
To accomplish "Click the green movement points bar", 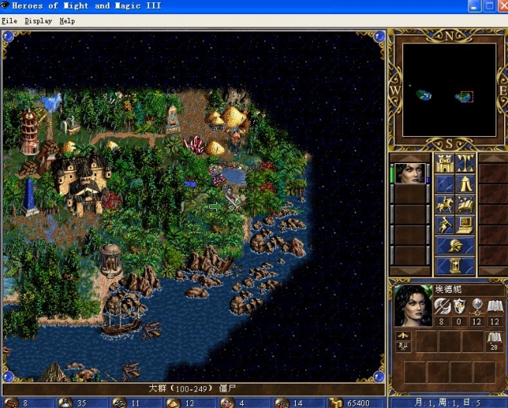I will (392, 174).
